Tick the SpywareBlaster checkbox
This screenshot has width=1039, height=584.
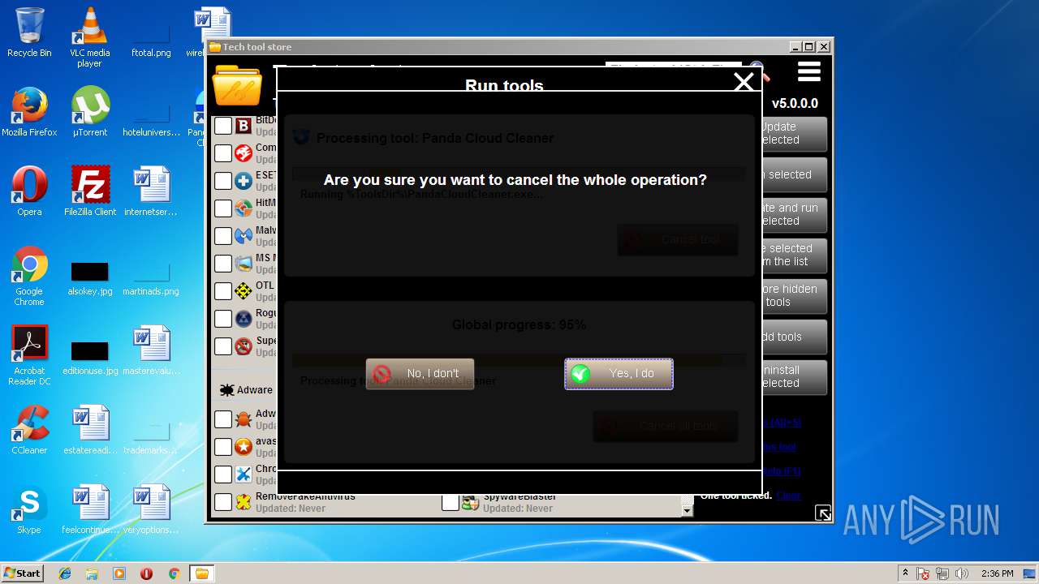pyautogui.click(x=451, y=502)
